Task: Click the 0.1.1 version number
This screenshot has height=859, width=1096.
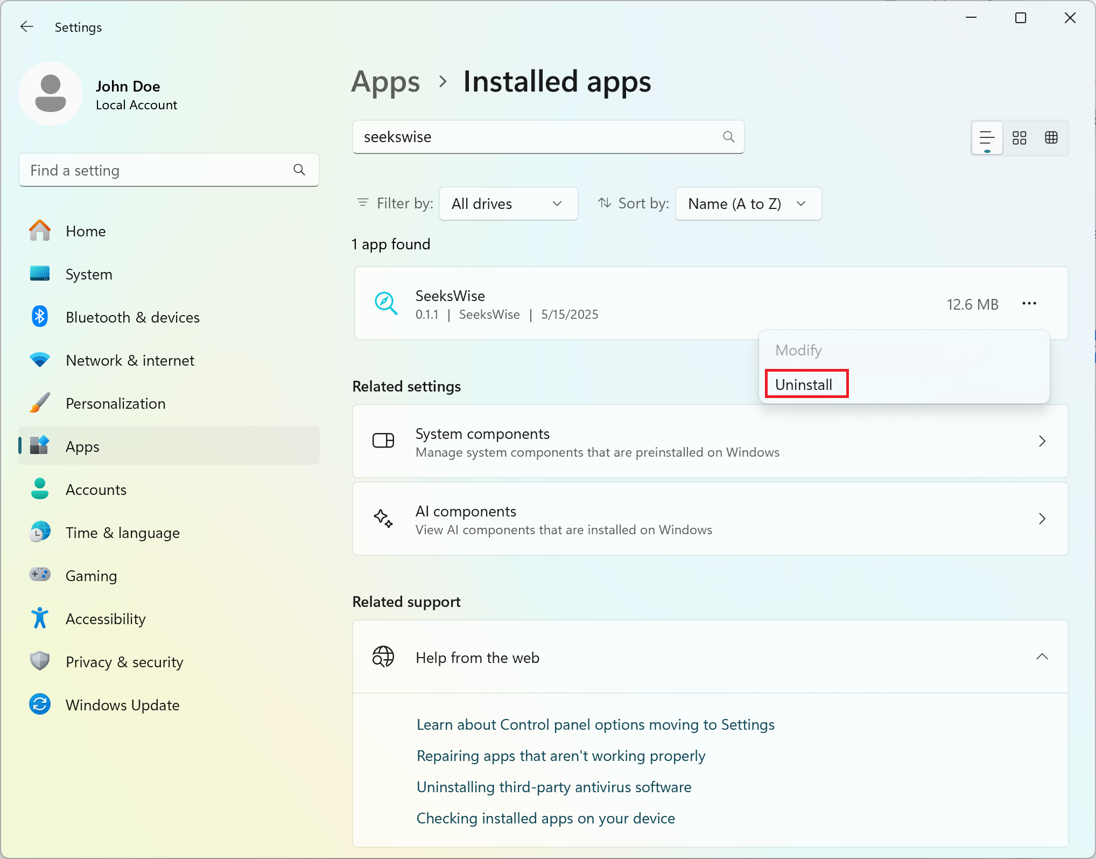Action: coord(426,315)
